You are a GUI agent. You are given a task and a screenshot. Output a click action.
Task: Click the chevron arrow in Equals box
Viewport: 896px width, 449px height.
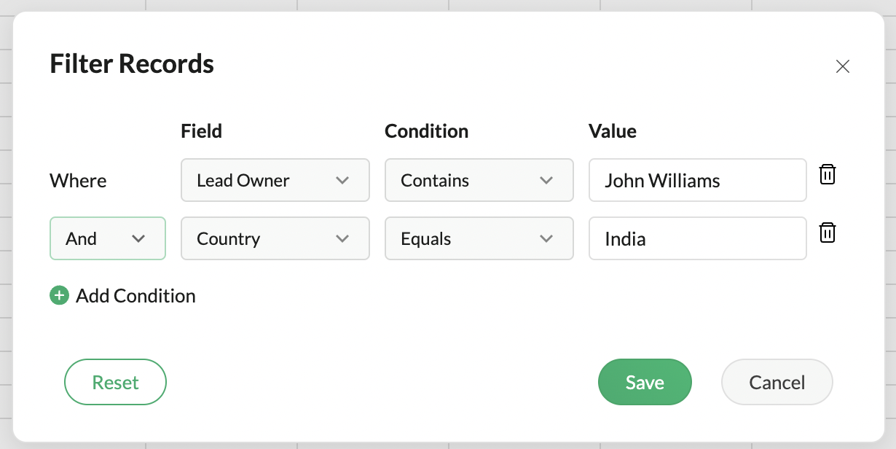546,239
